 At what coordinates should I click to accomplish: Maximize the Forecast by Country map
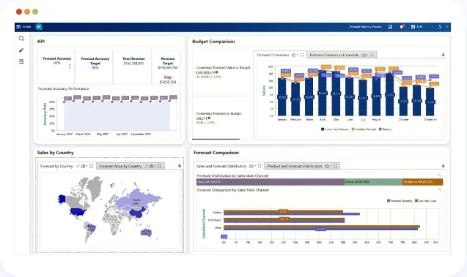pos(91,166)
